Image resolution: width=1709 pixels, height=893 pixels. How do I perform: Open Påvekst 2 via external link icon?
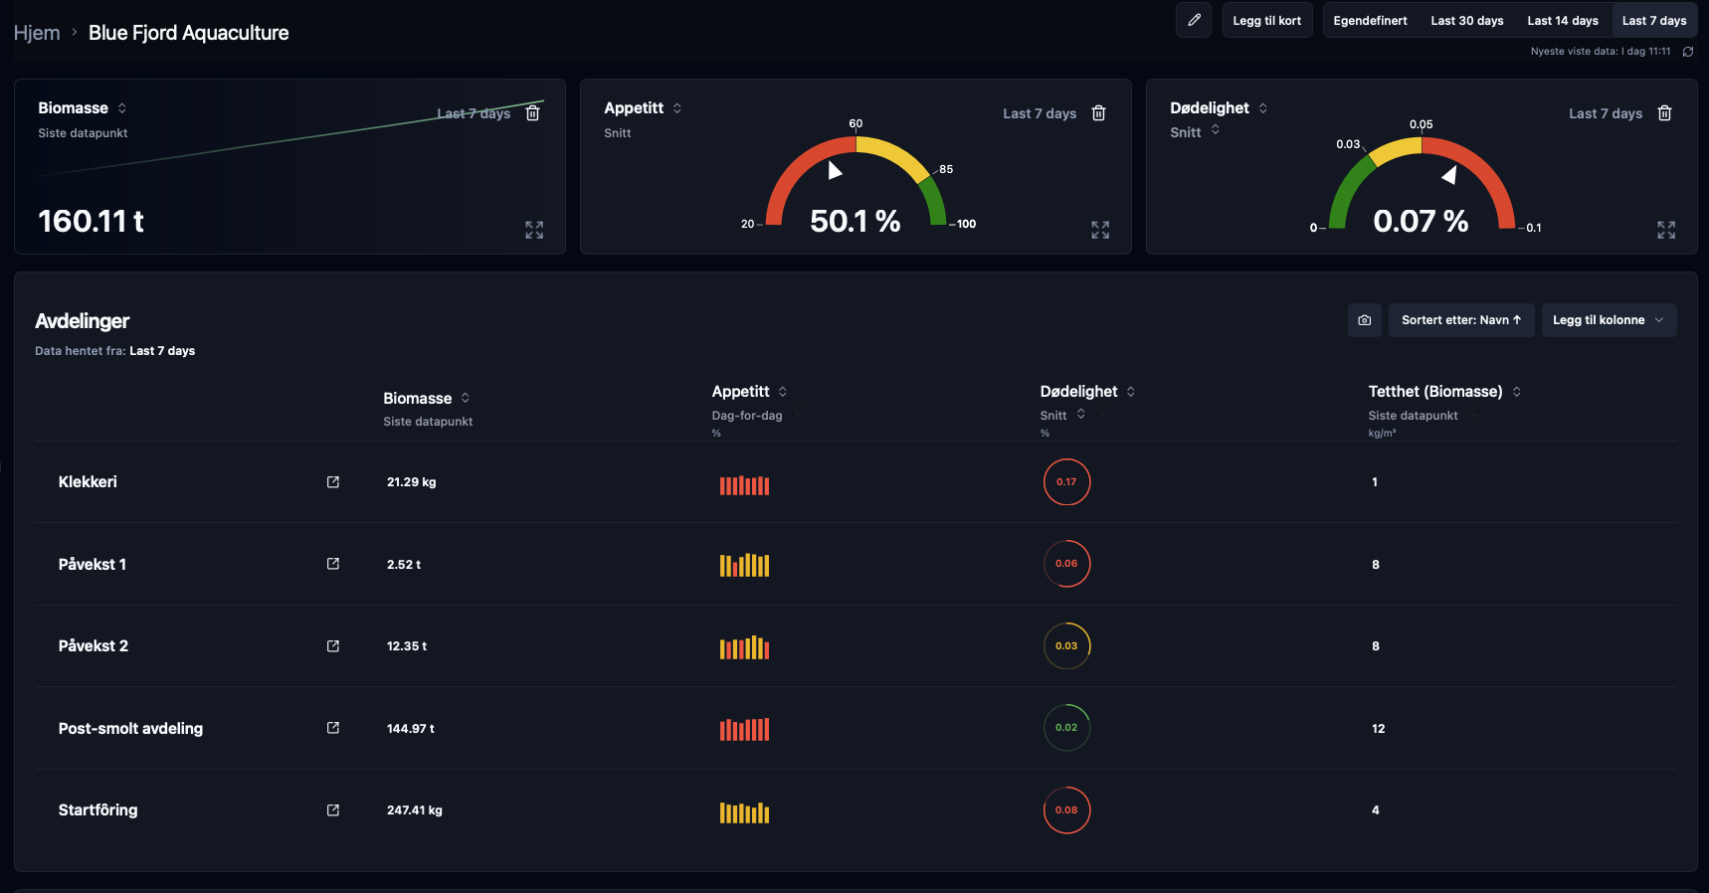tap(333, 646)
